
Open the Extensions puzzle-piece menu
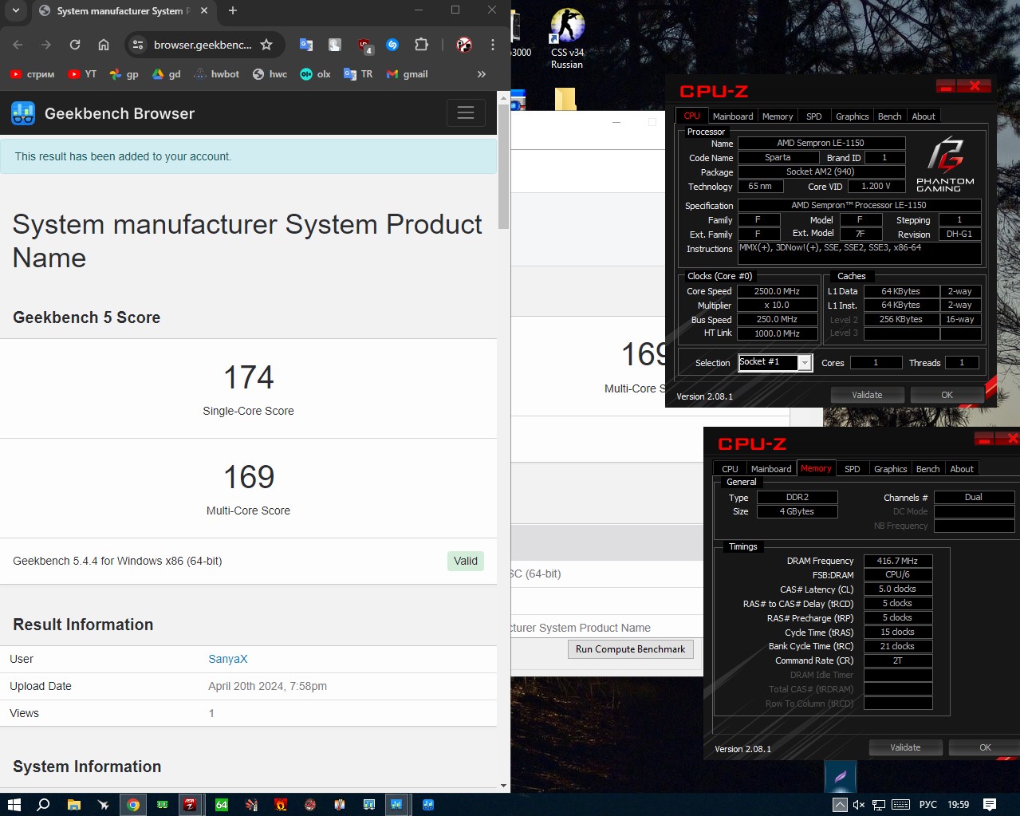pyautogui.click(x=422, y=45)
